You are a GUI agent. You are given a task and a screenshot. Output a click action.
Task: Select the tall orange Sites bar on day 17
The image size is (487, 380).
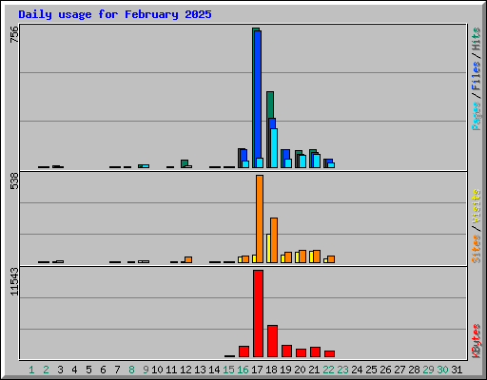pos(260,218)
